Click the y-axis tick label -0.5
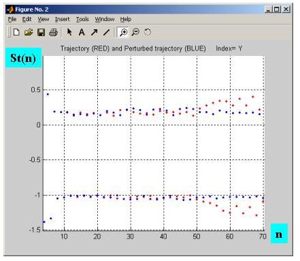Image resolution: width=300 pixels, height=261 pixels. 35,160
